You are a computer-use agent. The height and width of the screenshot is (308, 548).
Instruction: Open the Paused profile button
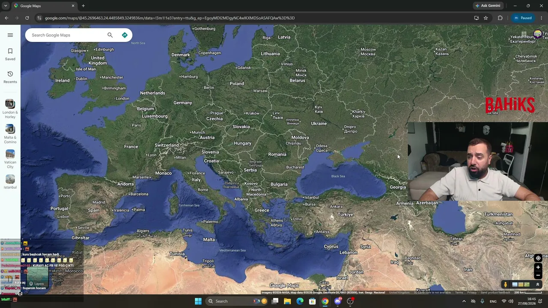pyautogui.click(x=523, y=18)
